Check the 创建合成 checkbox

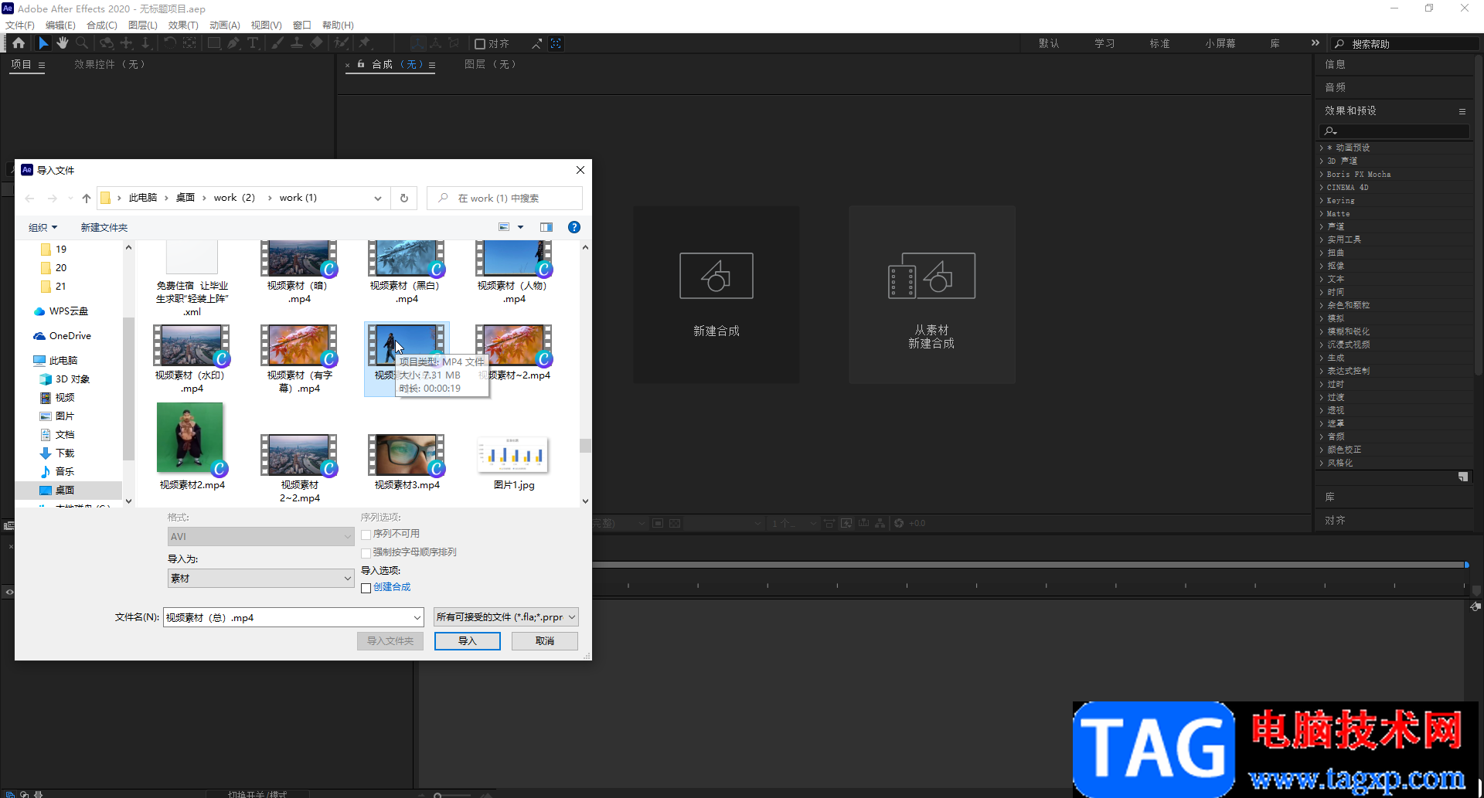pos(366,588)
